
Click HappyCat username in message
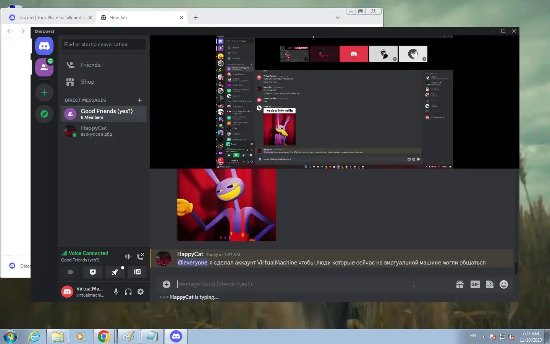pyautogui.click(x=190, y=254)
